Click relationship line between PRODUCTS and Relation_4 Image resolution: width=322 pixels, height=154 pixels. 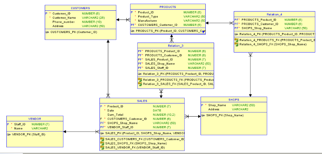click(x=220, y=23)
